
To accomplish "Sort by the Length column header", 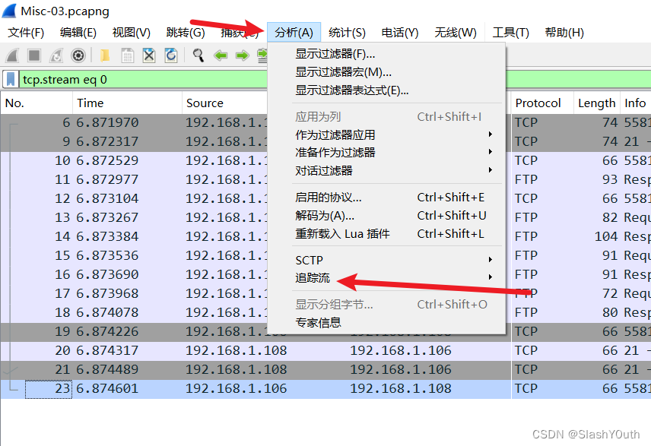I will 596,103.
